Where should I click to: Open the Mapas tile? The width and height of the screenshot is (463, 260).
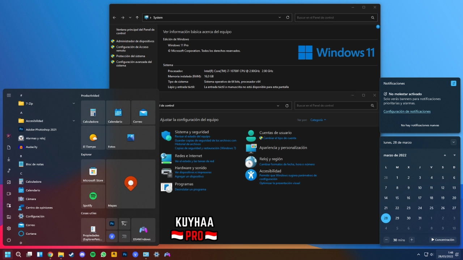pyautogui.click(x=131, y=184)
